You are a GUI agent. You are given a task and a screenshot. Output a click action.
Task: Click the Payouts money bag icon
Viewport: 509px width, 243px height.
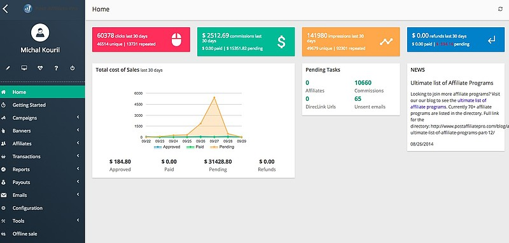click(3, 182)
